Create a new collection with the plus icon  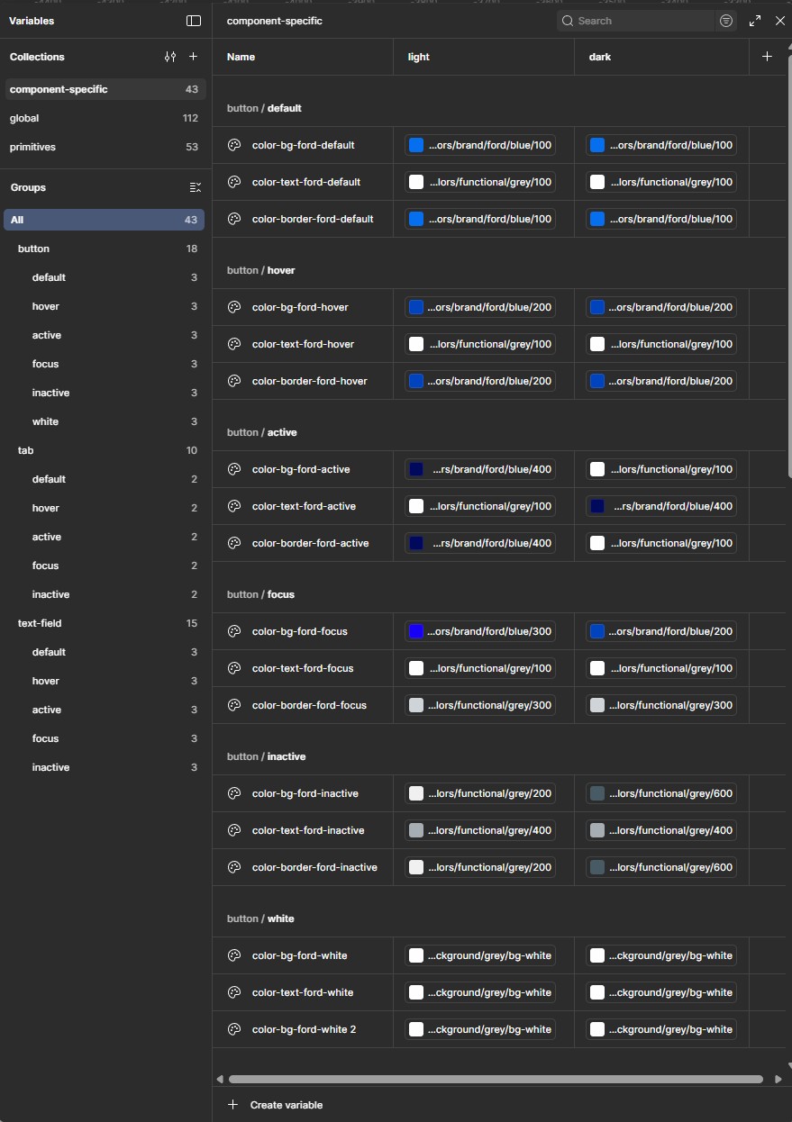tap(194, 57)
